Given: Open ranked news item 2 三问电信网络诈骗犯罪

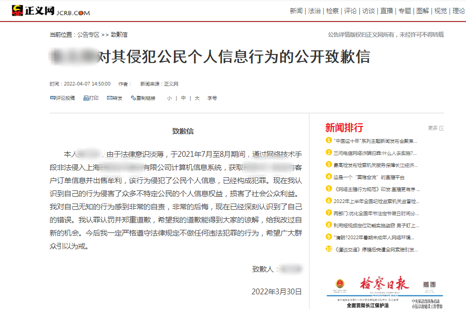Looking at the screenshot, I should tap(371, 153).
